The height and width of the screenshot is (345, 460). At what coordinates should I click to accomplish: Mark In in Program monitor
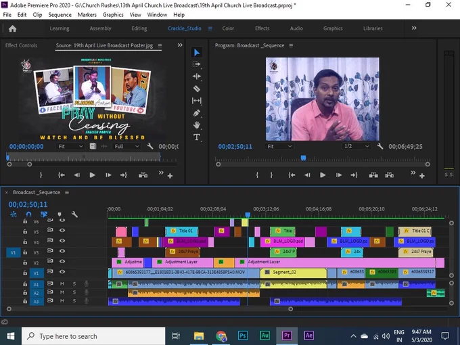coord(257,175)
